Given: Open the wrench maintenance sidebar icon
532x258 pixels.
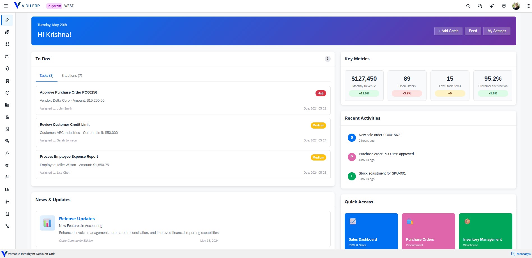Looking at the screenshot, I should pos(8,141).
